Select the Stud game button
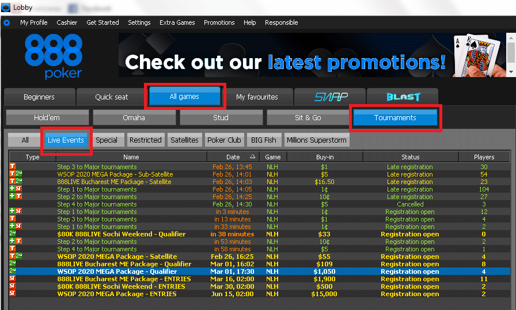This screenshot has width=516, height=310. (221, 118)
